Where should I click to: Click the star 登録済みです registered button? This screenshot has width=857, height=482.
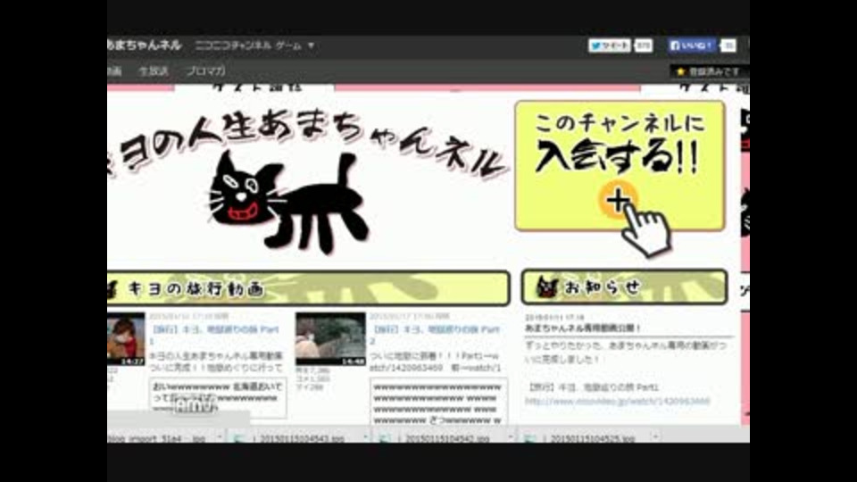[709, 71]
